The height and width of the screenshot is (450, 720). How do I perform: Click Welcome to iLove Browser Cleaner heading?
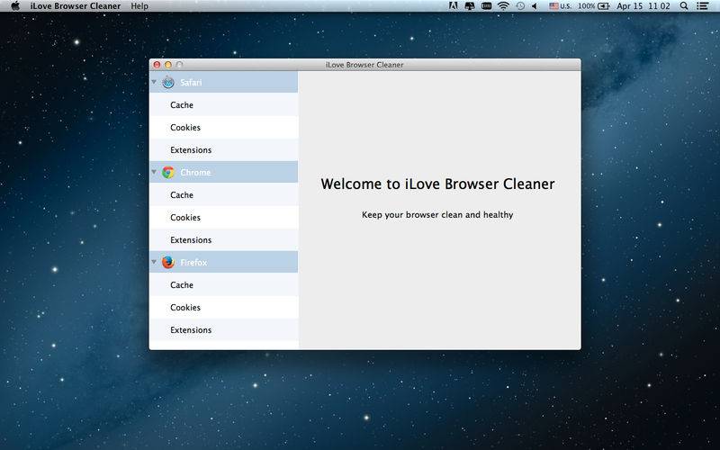point(437,184)
